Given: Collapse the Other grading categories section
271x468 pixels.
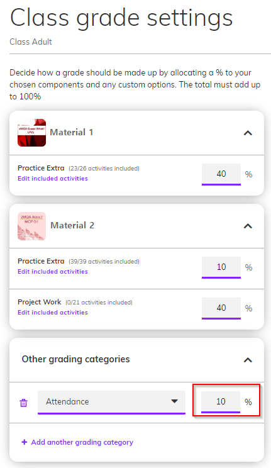Looking at the screenshot, I should 248,360.
